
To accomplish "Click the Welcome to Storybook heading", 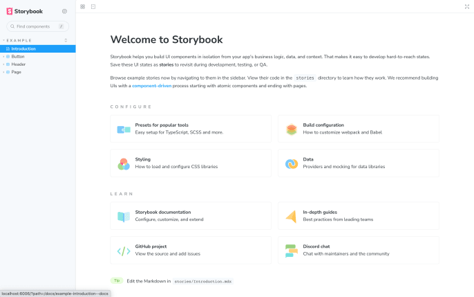I will tap(167, 39).
